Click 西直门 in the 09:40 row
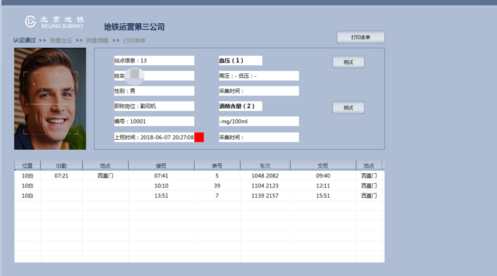Viewport: 497px width, 276px height. pyautogui.click(x=369, y=176)
